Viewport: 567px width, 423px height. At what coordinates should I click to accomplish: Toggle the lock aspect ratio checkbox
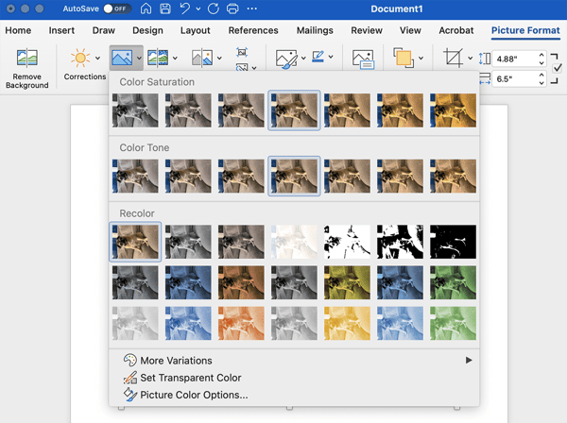pos(558,68)
